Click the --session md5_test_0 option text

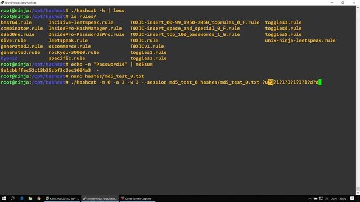click(x=169, y=82)
